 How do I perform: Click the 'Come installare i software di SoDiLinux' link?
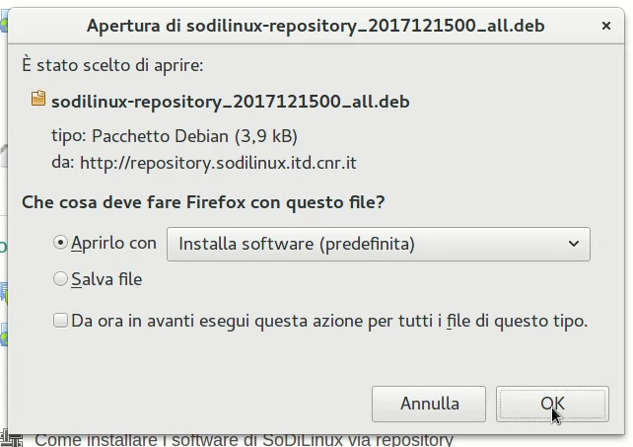244,439
